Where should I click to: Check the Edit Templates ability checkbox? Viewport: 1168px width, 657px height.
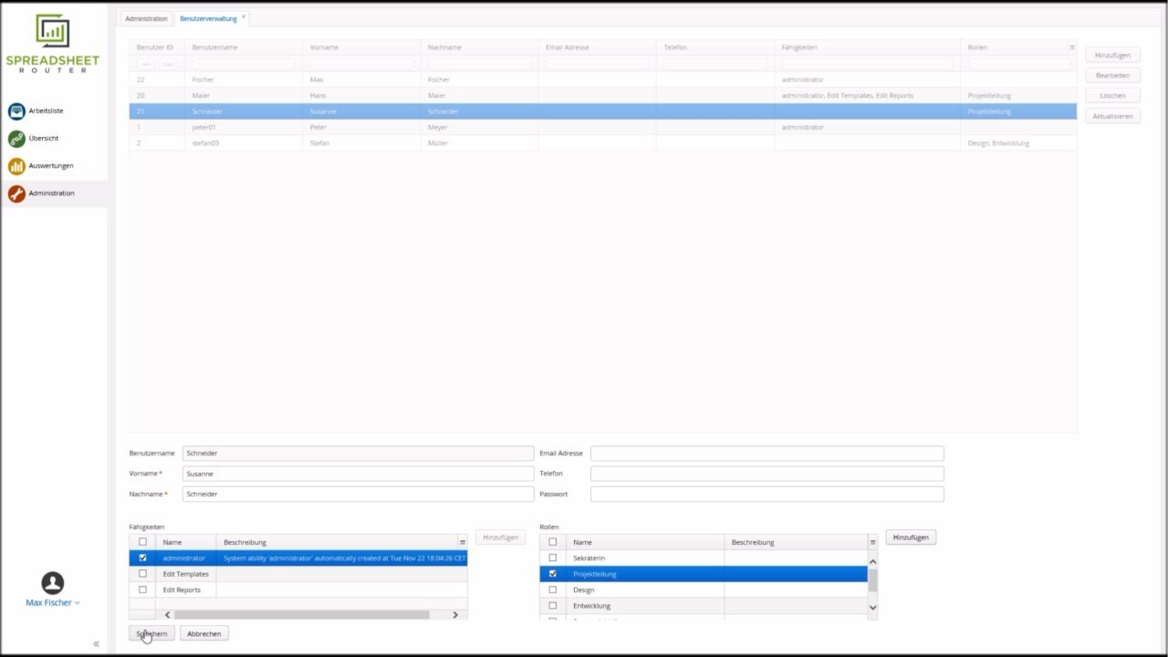click(x=142, y=574)
